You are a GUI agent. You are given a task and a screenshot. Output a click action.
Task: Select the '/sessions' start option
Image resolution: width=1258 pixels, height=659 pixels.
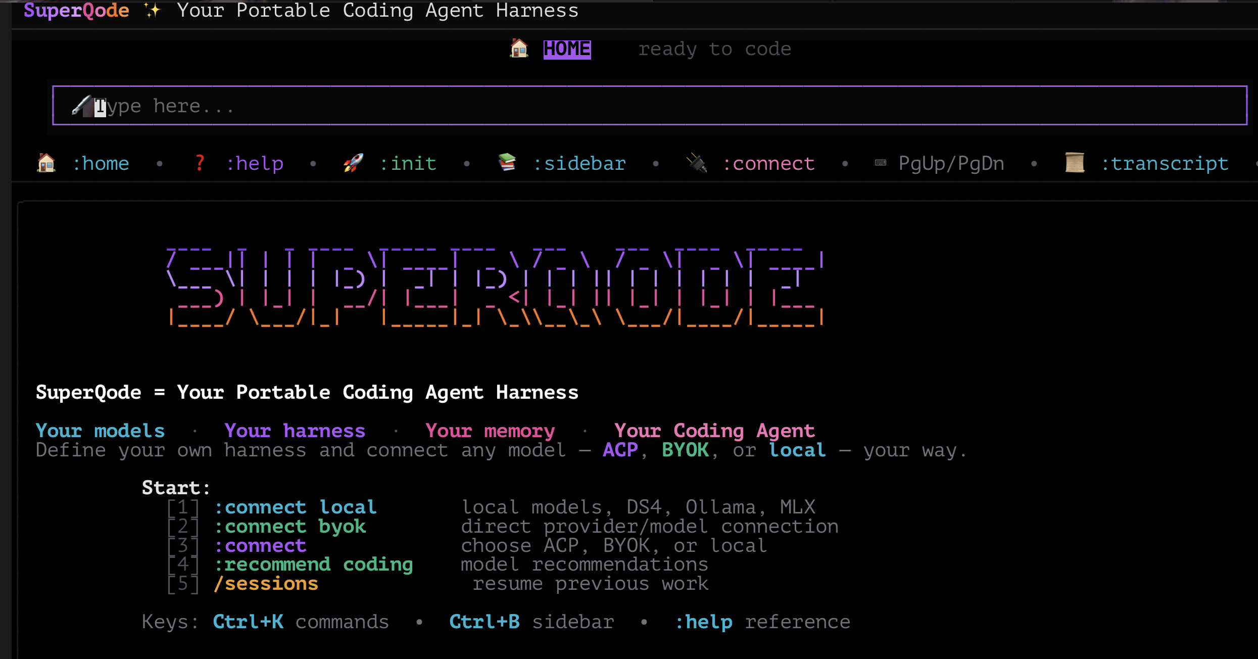[266, 584]
